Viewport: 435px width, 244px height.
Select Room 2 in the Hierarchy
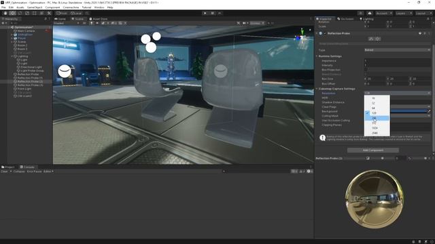22,45
